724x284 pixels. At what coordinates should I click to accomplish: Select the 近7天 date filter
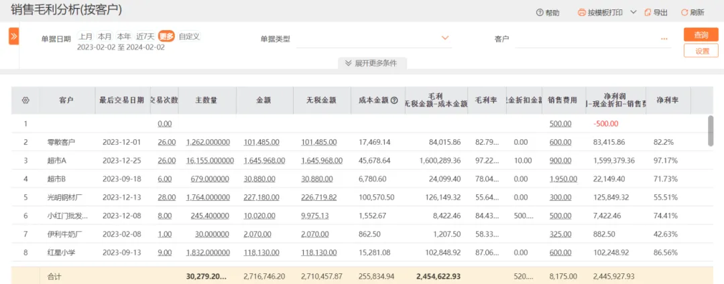coord(145,36)
